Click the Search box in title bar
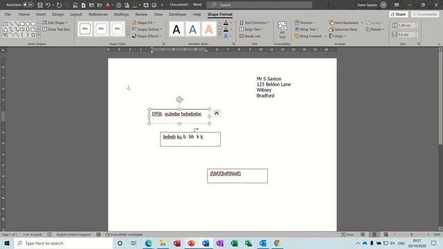 260,5
